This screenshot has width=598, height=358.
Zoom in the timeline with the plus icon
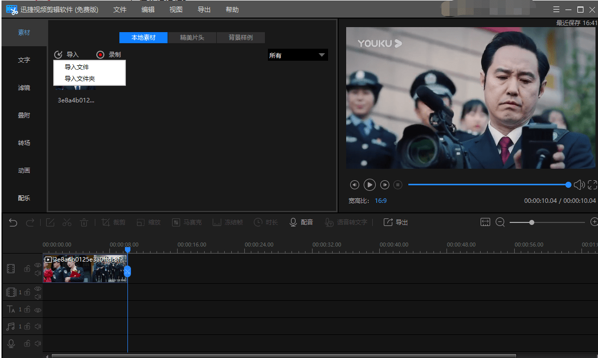(594, 222)
